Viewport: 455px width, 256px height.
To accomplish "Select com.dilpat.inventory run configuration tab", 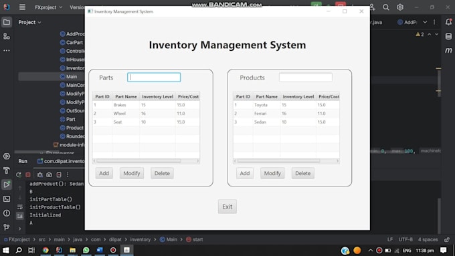I will 61,161.
